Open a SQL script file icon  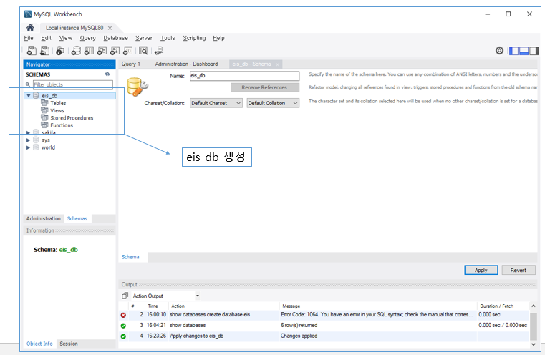[44, 51]
